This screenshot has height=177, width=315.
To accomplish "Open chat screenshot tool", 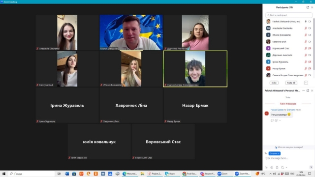I will pyautogui.click(x=283, y=167).
